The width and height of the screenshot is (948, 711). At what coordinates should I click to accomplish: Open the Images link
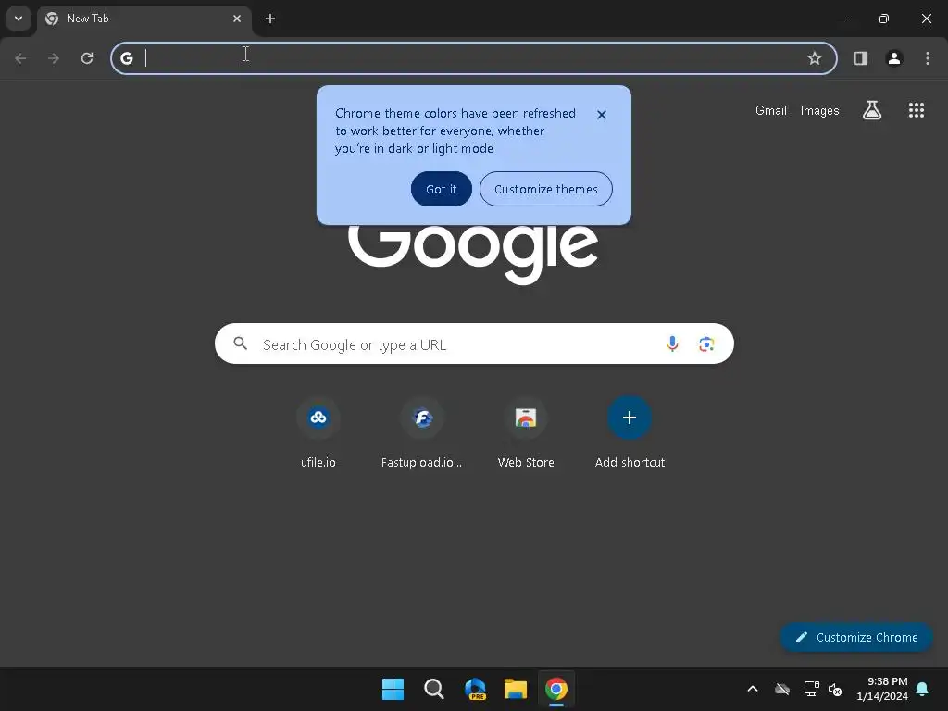coord(820,111)
